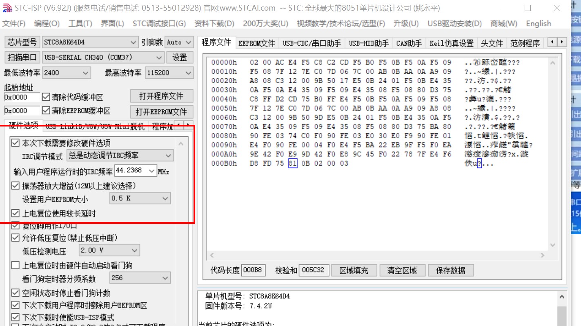Open the 编程(O) menu
The image size is (581, 326).
pos(47,24)
